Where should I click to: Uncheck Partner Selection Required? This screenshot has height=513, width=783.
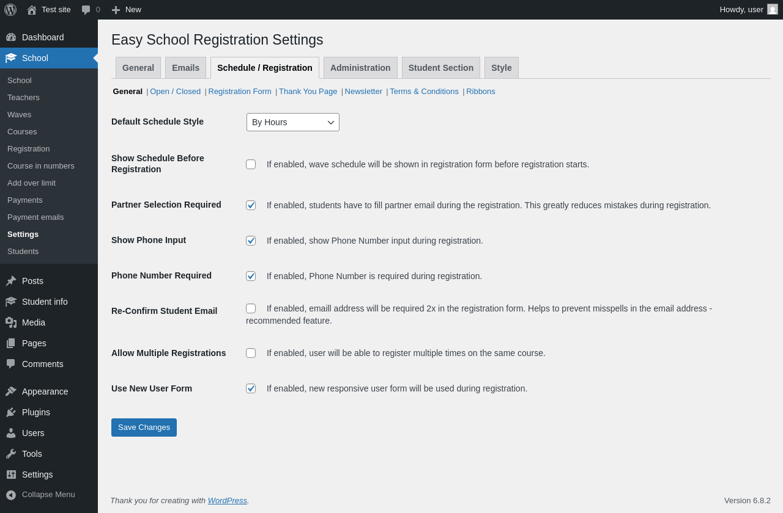coord(251,205)
